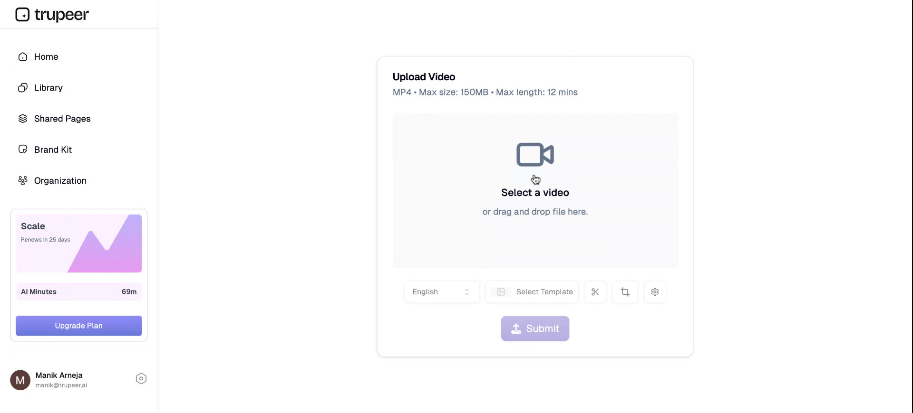Click the Shared Pages stack icon

[x=23, y=119]
